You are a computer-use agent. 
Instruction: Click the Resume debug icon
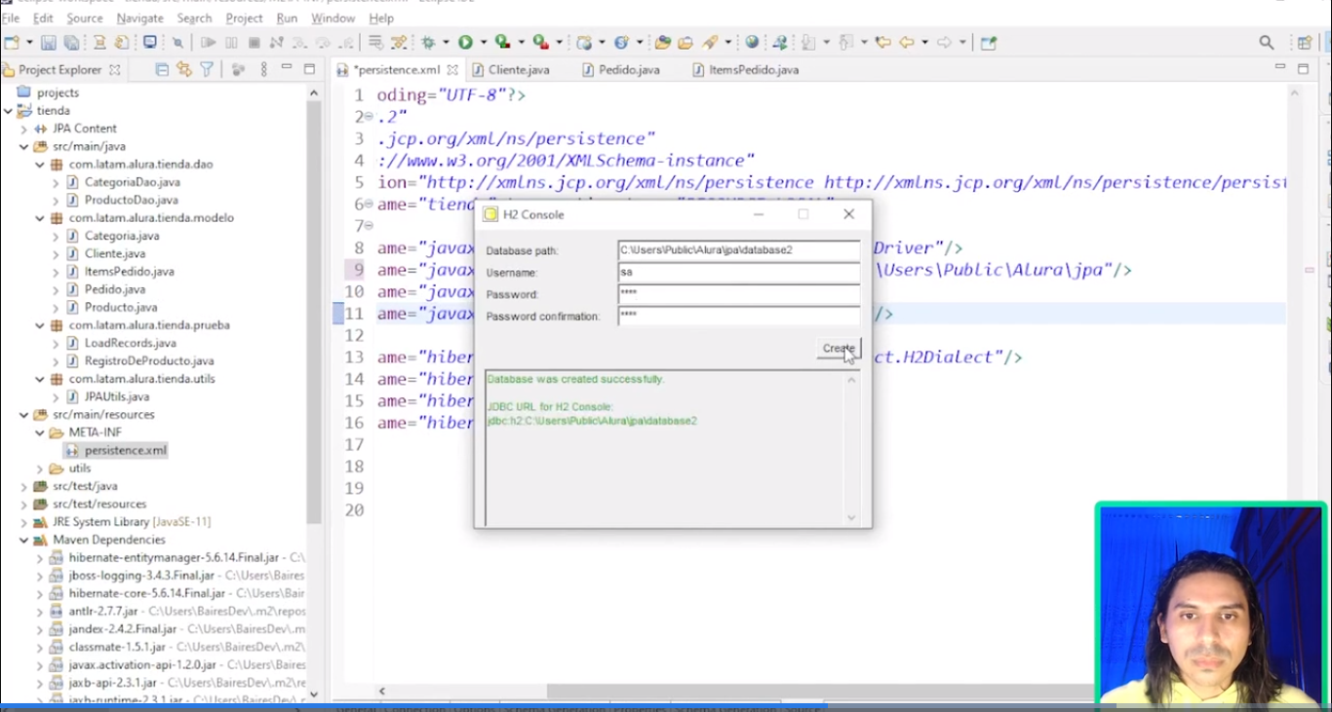209,43
